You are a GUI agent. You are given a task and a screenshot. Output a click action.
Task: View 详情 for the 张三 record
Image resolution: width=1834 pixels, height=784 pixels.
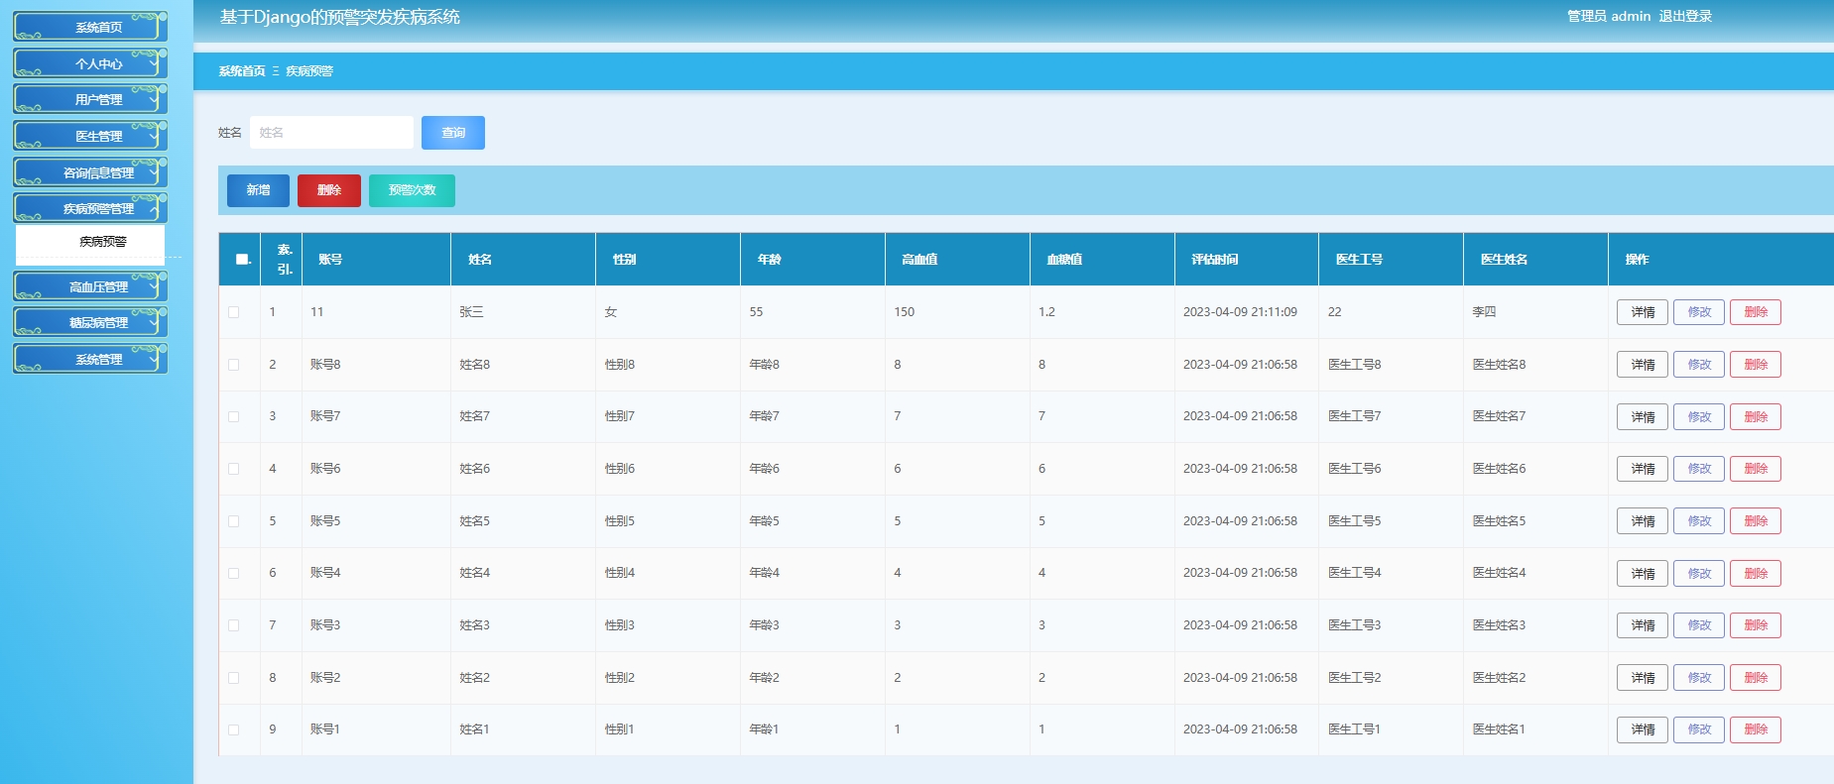pyautogui.click(x=1643, y=312)
